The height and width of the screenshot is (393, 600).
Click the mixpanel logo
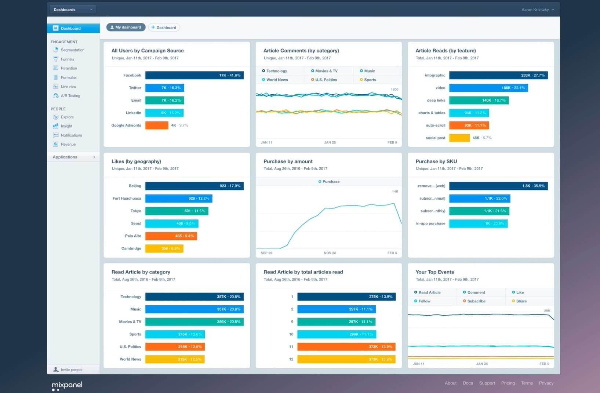(67, 386)
